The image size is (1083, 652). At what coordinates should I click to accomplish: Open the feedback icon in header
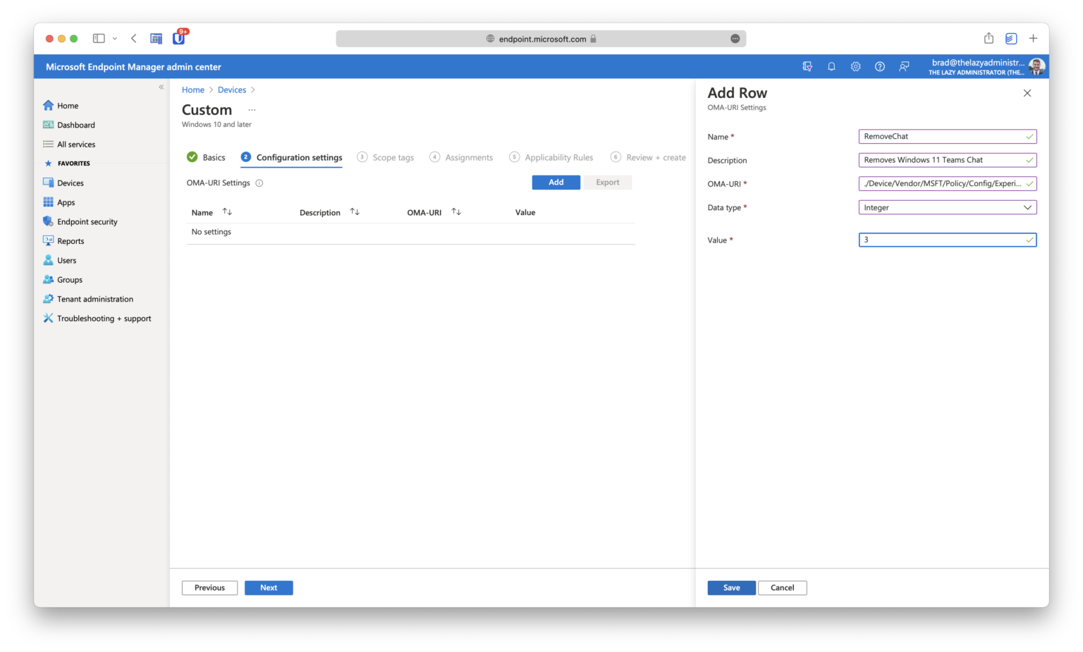(x=904, y=66)
